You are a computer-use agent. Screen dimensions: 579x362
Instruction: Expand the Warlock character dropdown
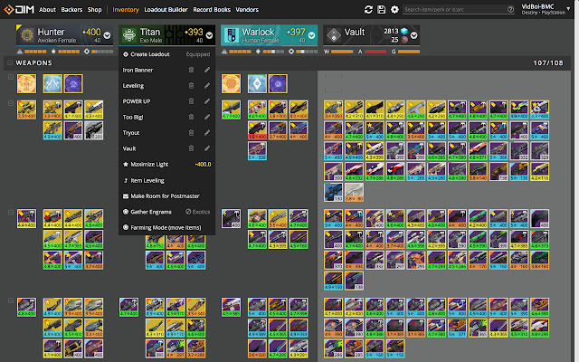coord(316,35)
